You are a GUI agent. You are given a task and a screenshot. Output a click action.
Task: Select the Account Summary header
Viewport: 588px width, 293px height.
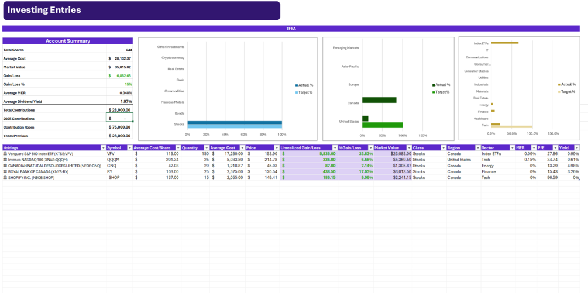tap(67, 41)
